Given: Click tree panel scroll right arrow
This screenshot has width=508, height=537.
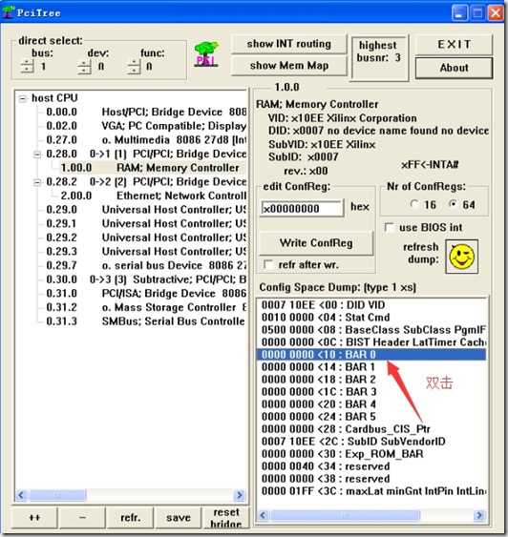Looking at the screenshot, I should 240,495.
